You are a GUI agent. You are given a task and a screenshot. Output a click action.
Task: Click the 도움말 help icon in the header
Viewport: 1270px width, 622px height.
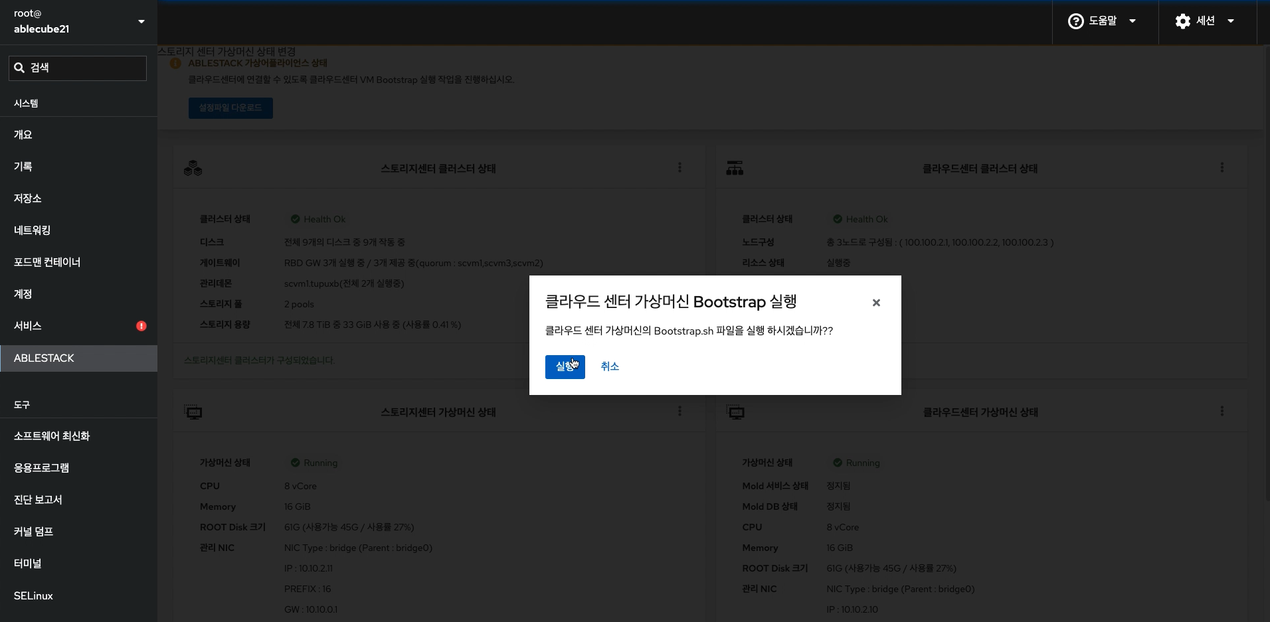1075,21
